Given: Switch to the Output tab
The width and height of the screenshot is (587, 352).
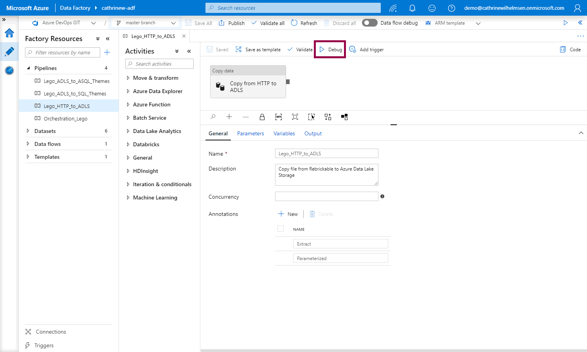Looking at the screenshot, I should (313, 134).
